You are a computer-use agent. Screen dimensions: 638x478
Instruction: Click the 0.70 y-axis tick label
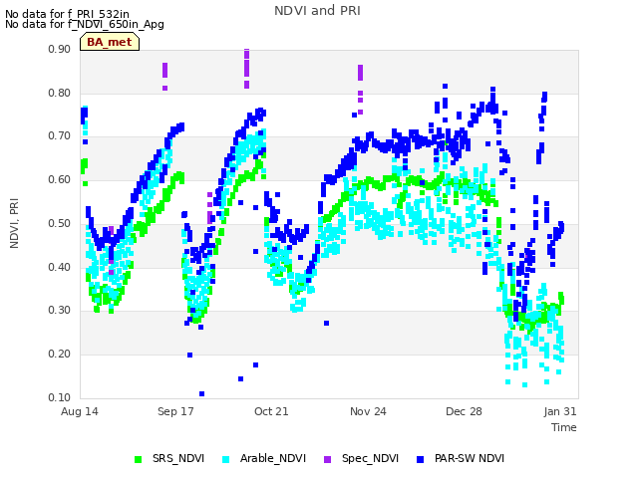60,135
